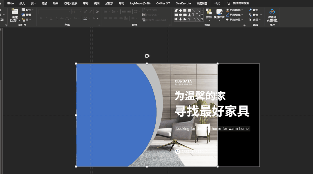Open the 动画 tab

point(55,3)
